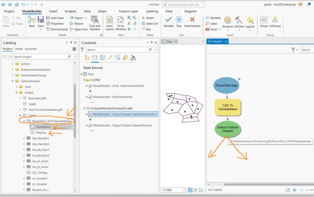Collapse the SpatialAnalysis folder
The image size is (314, 197).
[x=13, y=81]
